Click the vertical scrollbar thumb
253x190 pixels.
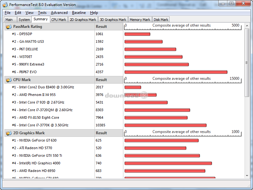point(247,63)
